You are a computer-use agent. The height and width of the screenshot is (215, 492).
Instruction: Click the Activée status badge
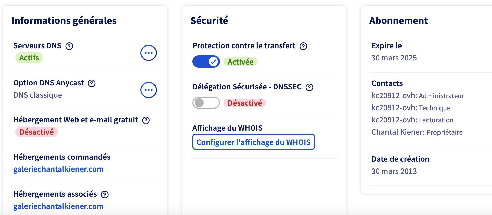[241, 62]
